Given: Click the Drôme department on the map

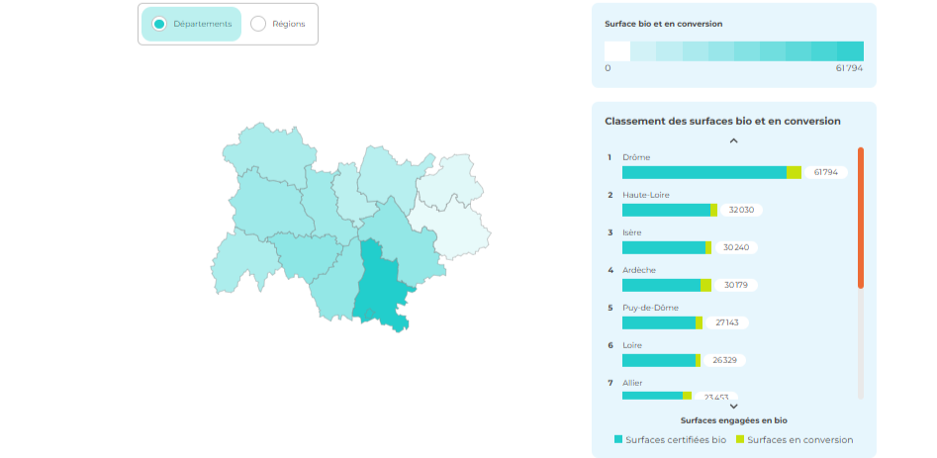Looking at the screenshot, I should point(380,287).
